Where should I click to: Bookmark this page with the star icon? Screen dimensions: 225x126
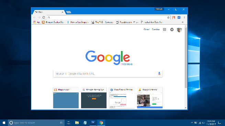(168, 17)
